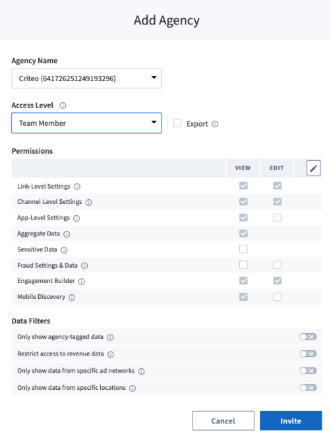
Task: Click the pencil edit permissions icon
Action: pos(313,168)
